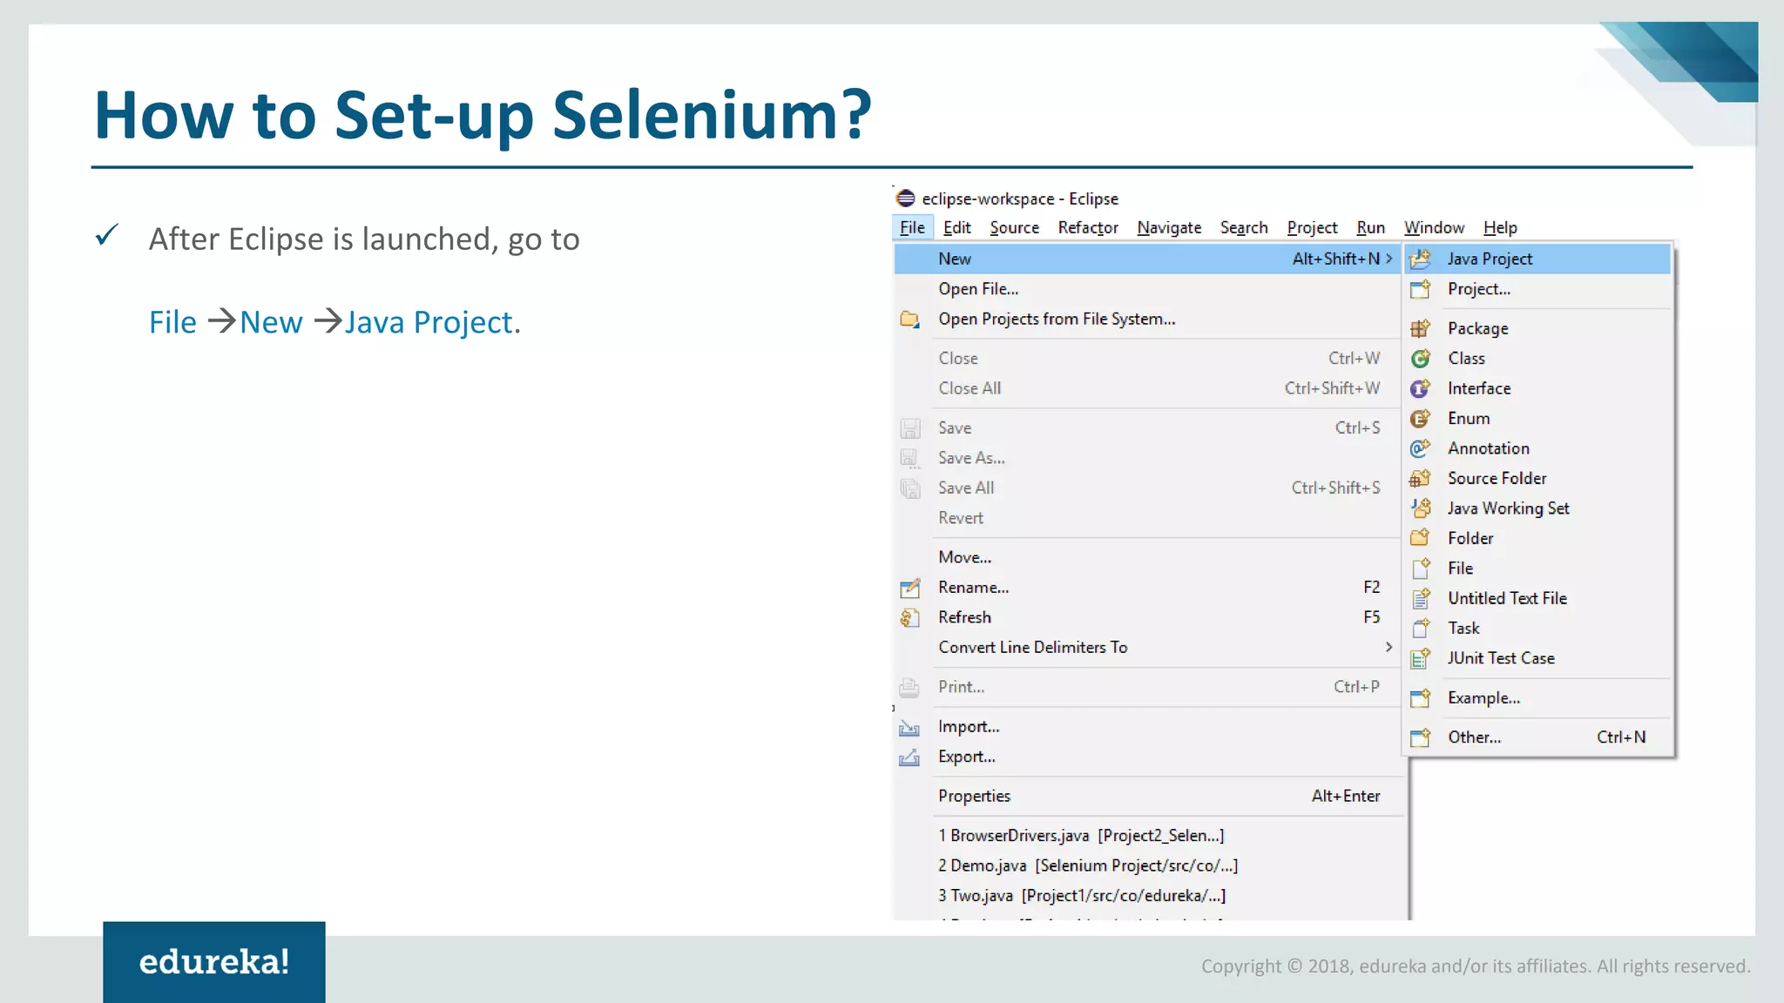Open the Window menu
This screenshot has height=1003, width=1784.
[1434, 227]
